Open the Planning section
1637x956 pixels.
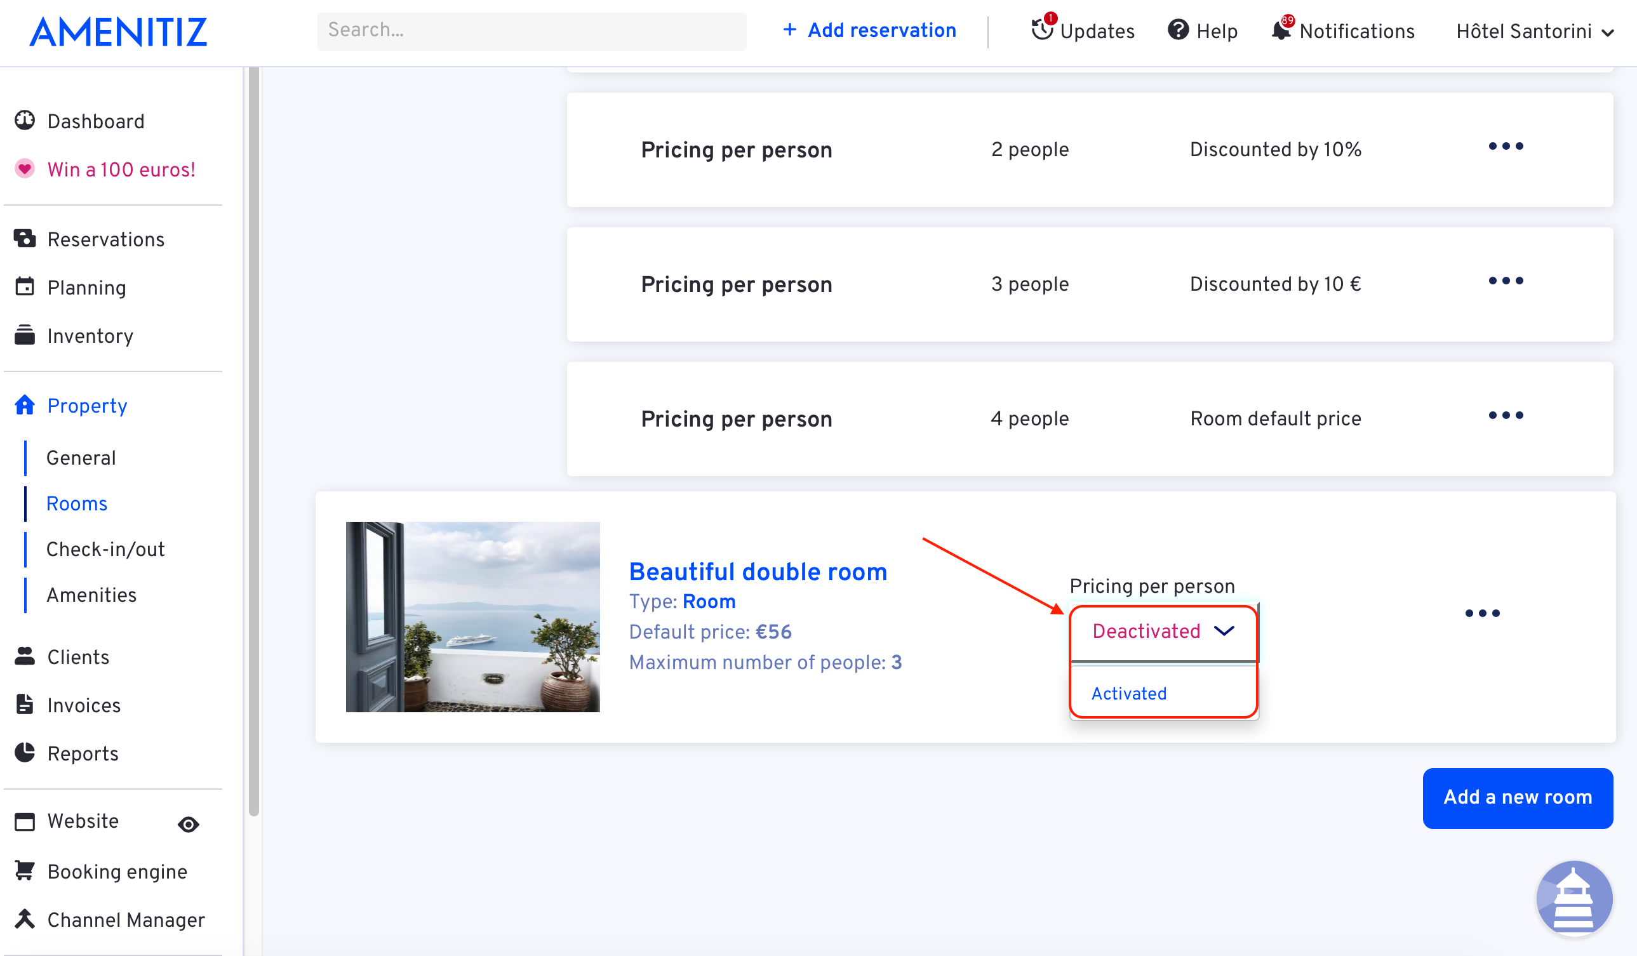point(87,288)
